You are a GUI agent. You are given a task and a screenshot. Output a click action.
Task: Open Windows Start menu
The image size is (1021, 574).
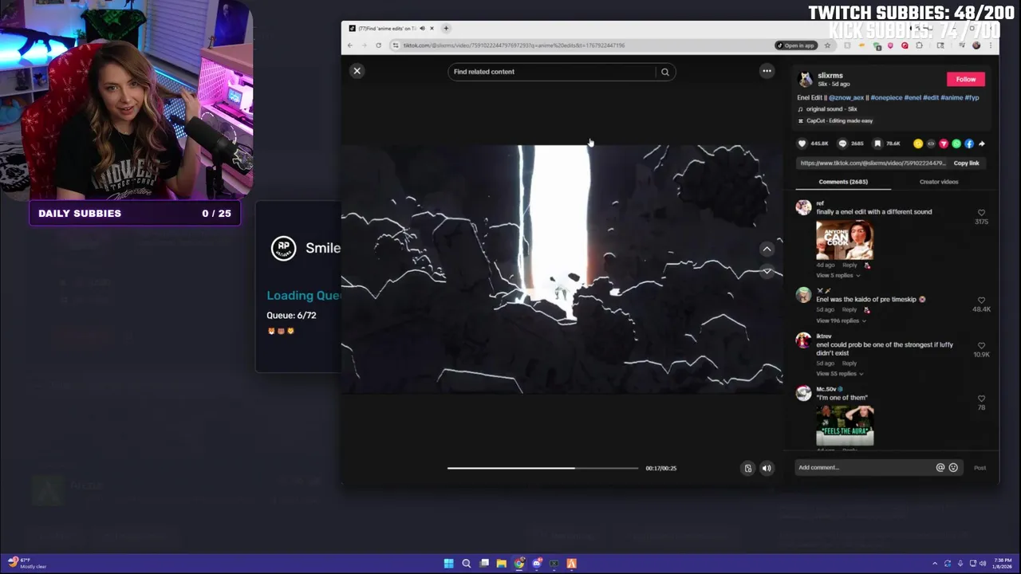coord(448,564)
